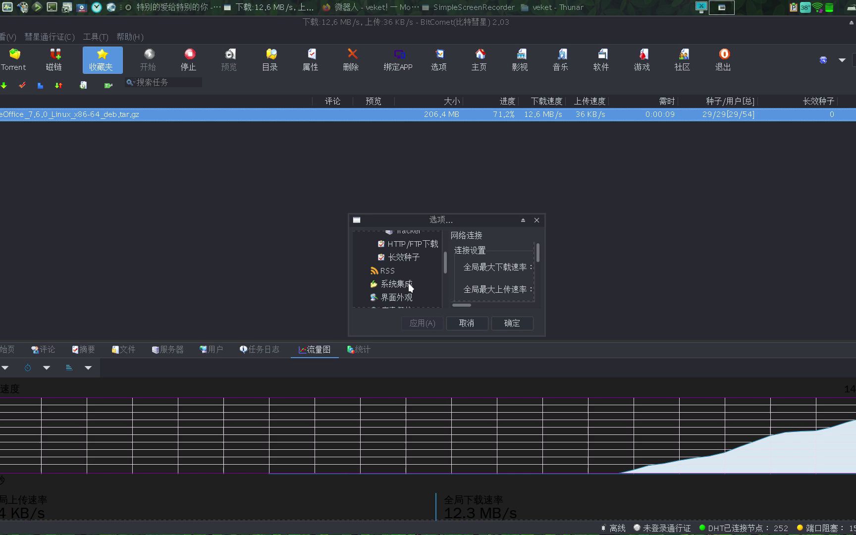Add a magnet link via 磁链 button
856x535 pixels.
coord(54,60)
